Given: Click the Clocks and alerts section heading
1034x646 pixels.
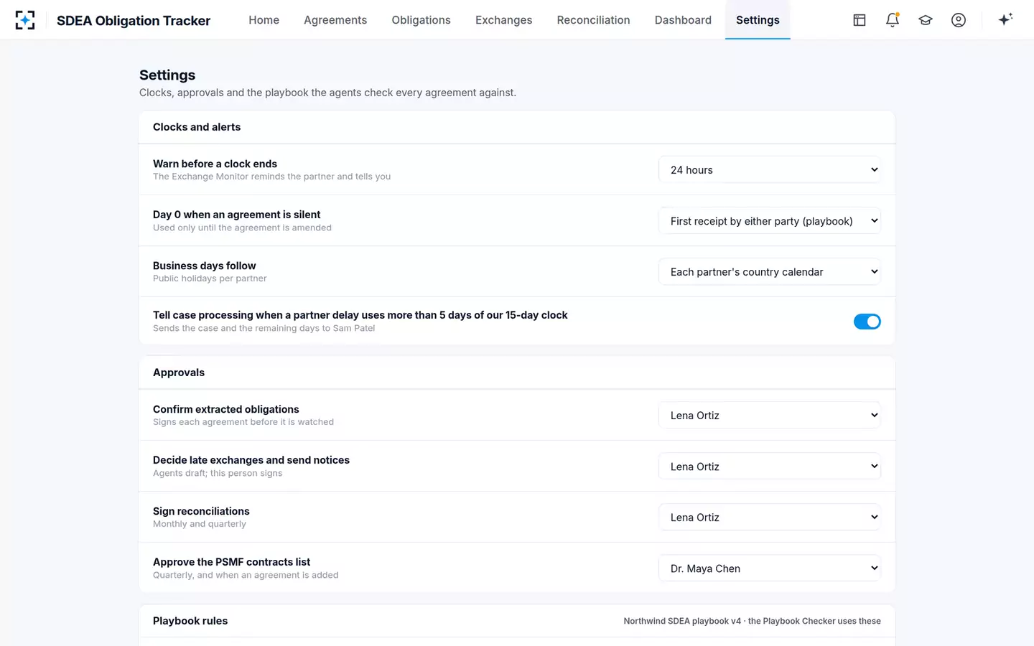Looking at the screenshot, I should [197, 127].
